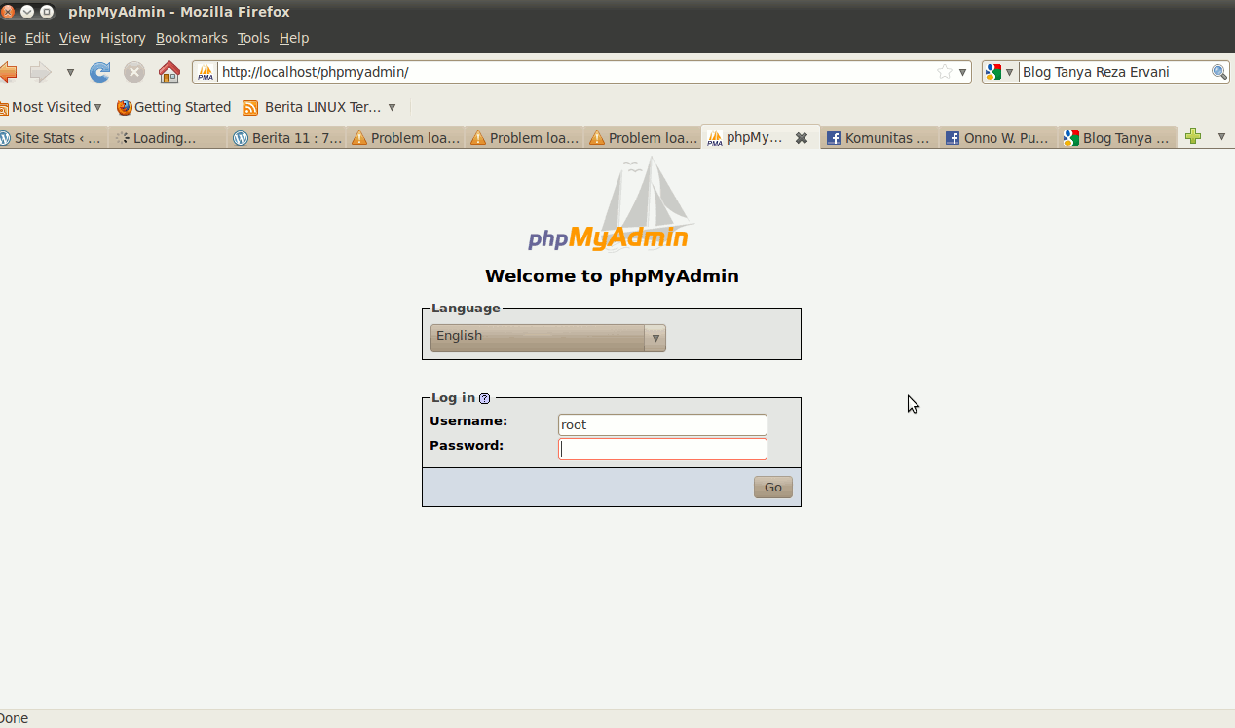This screenshot has width=1235, height=728.
Task: Click the Done status bar text
Action: (x=14, y=719)
